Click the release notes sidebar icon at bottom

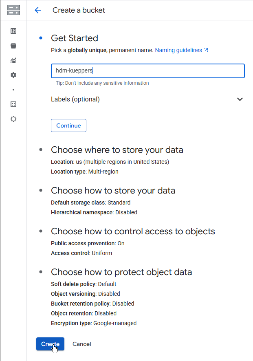pyautogui.click(x=13, y=119)
